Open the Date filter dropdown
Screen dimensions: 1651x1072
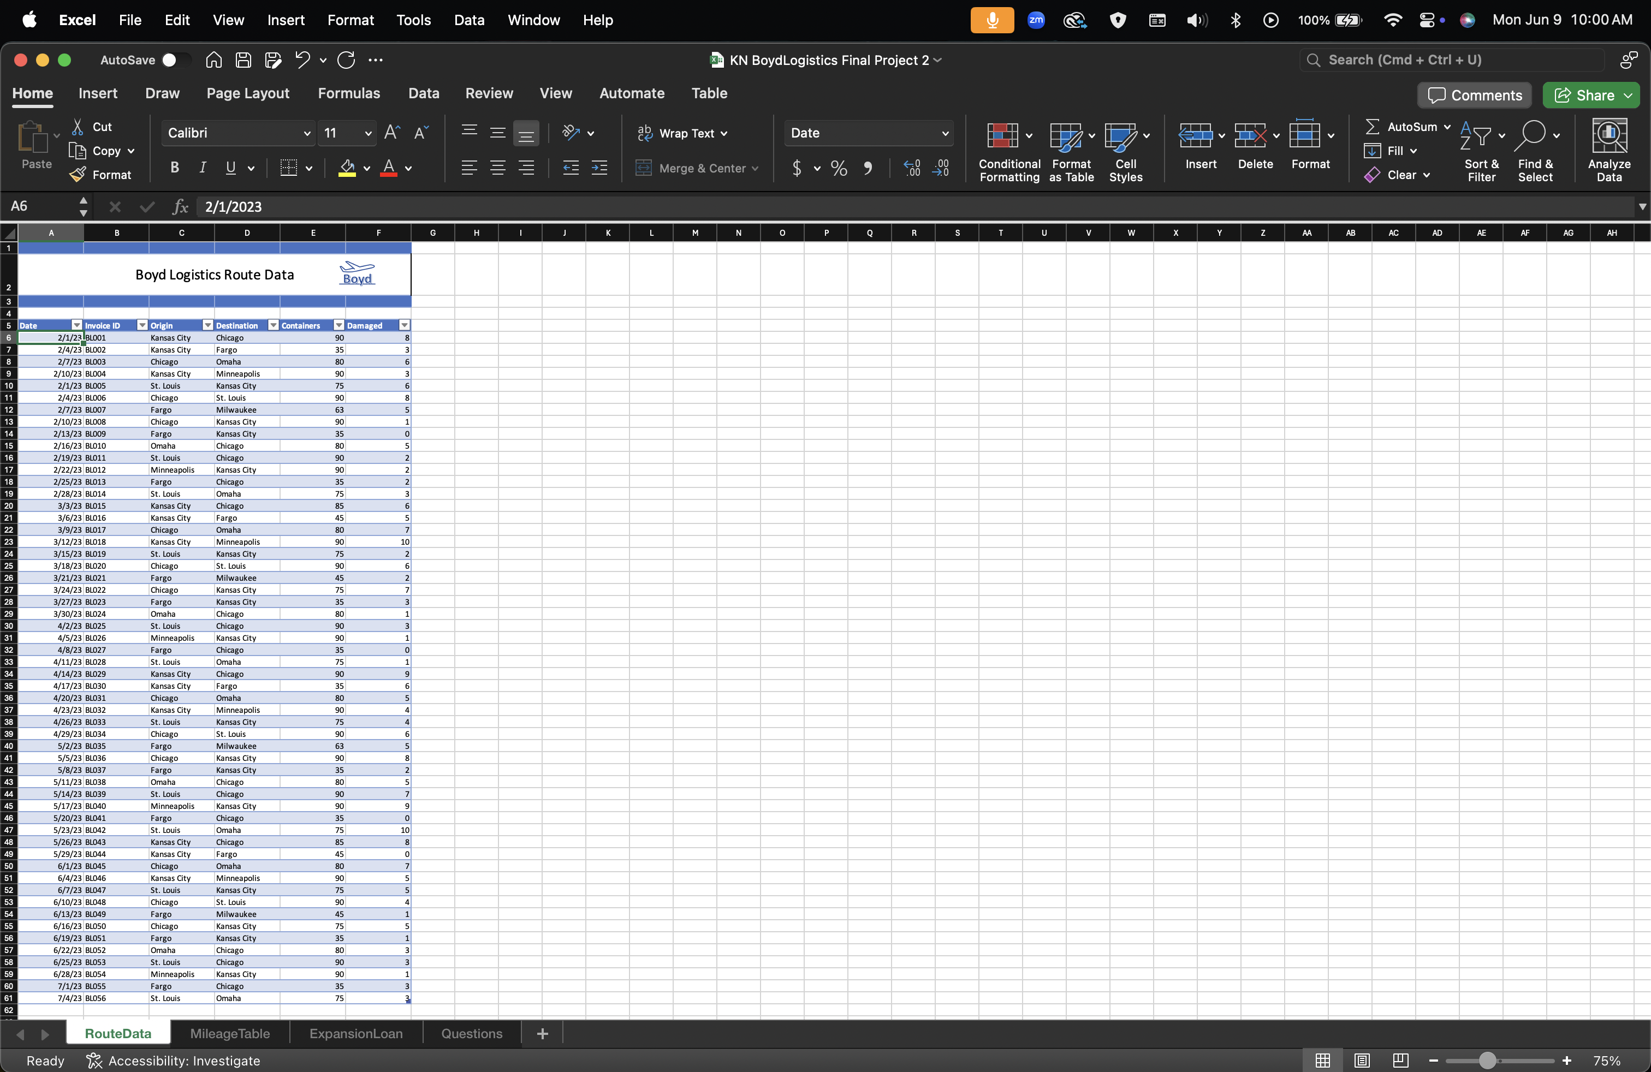(74, 325)
